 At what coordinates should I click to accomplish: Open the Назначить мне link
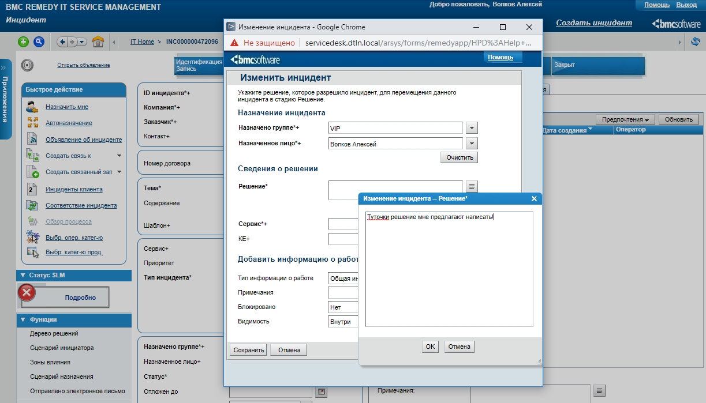coord(67,107)
